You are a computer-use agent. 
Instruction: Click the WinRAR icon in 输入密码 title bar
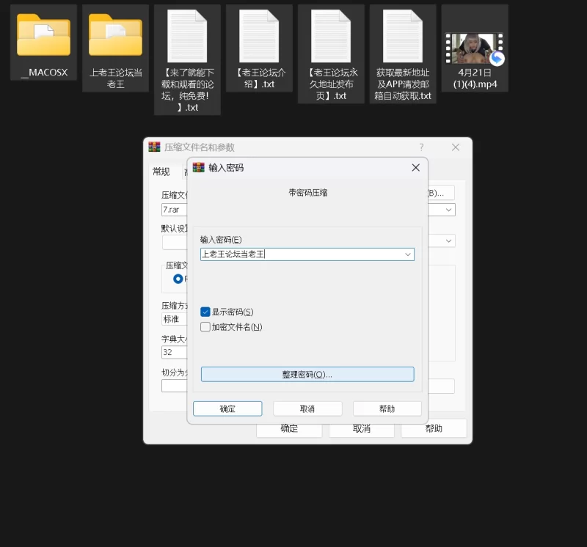point(199,167)
